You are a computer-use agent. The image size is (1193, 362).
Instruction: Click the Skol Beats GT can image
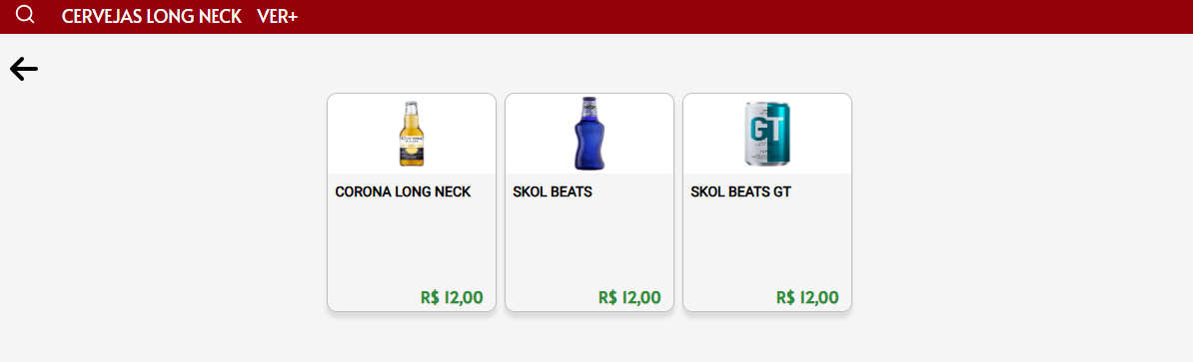(x=767, y=135)
